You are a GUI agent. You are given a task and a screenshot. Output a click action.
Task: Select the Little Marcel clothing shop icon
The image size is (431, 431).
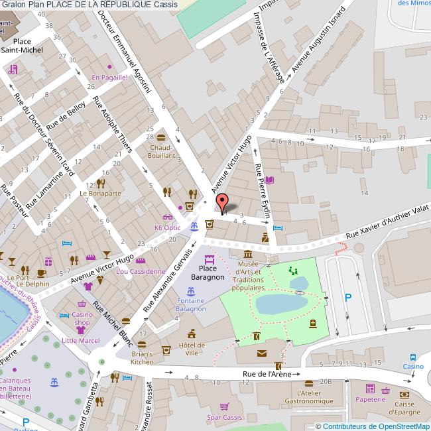(x=80, y=330)
